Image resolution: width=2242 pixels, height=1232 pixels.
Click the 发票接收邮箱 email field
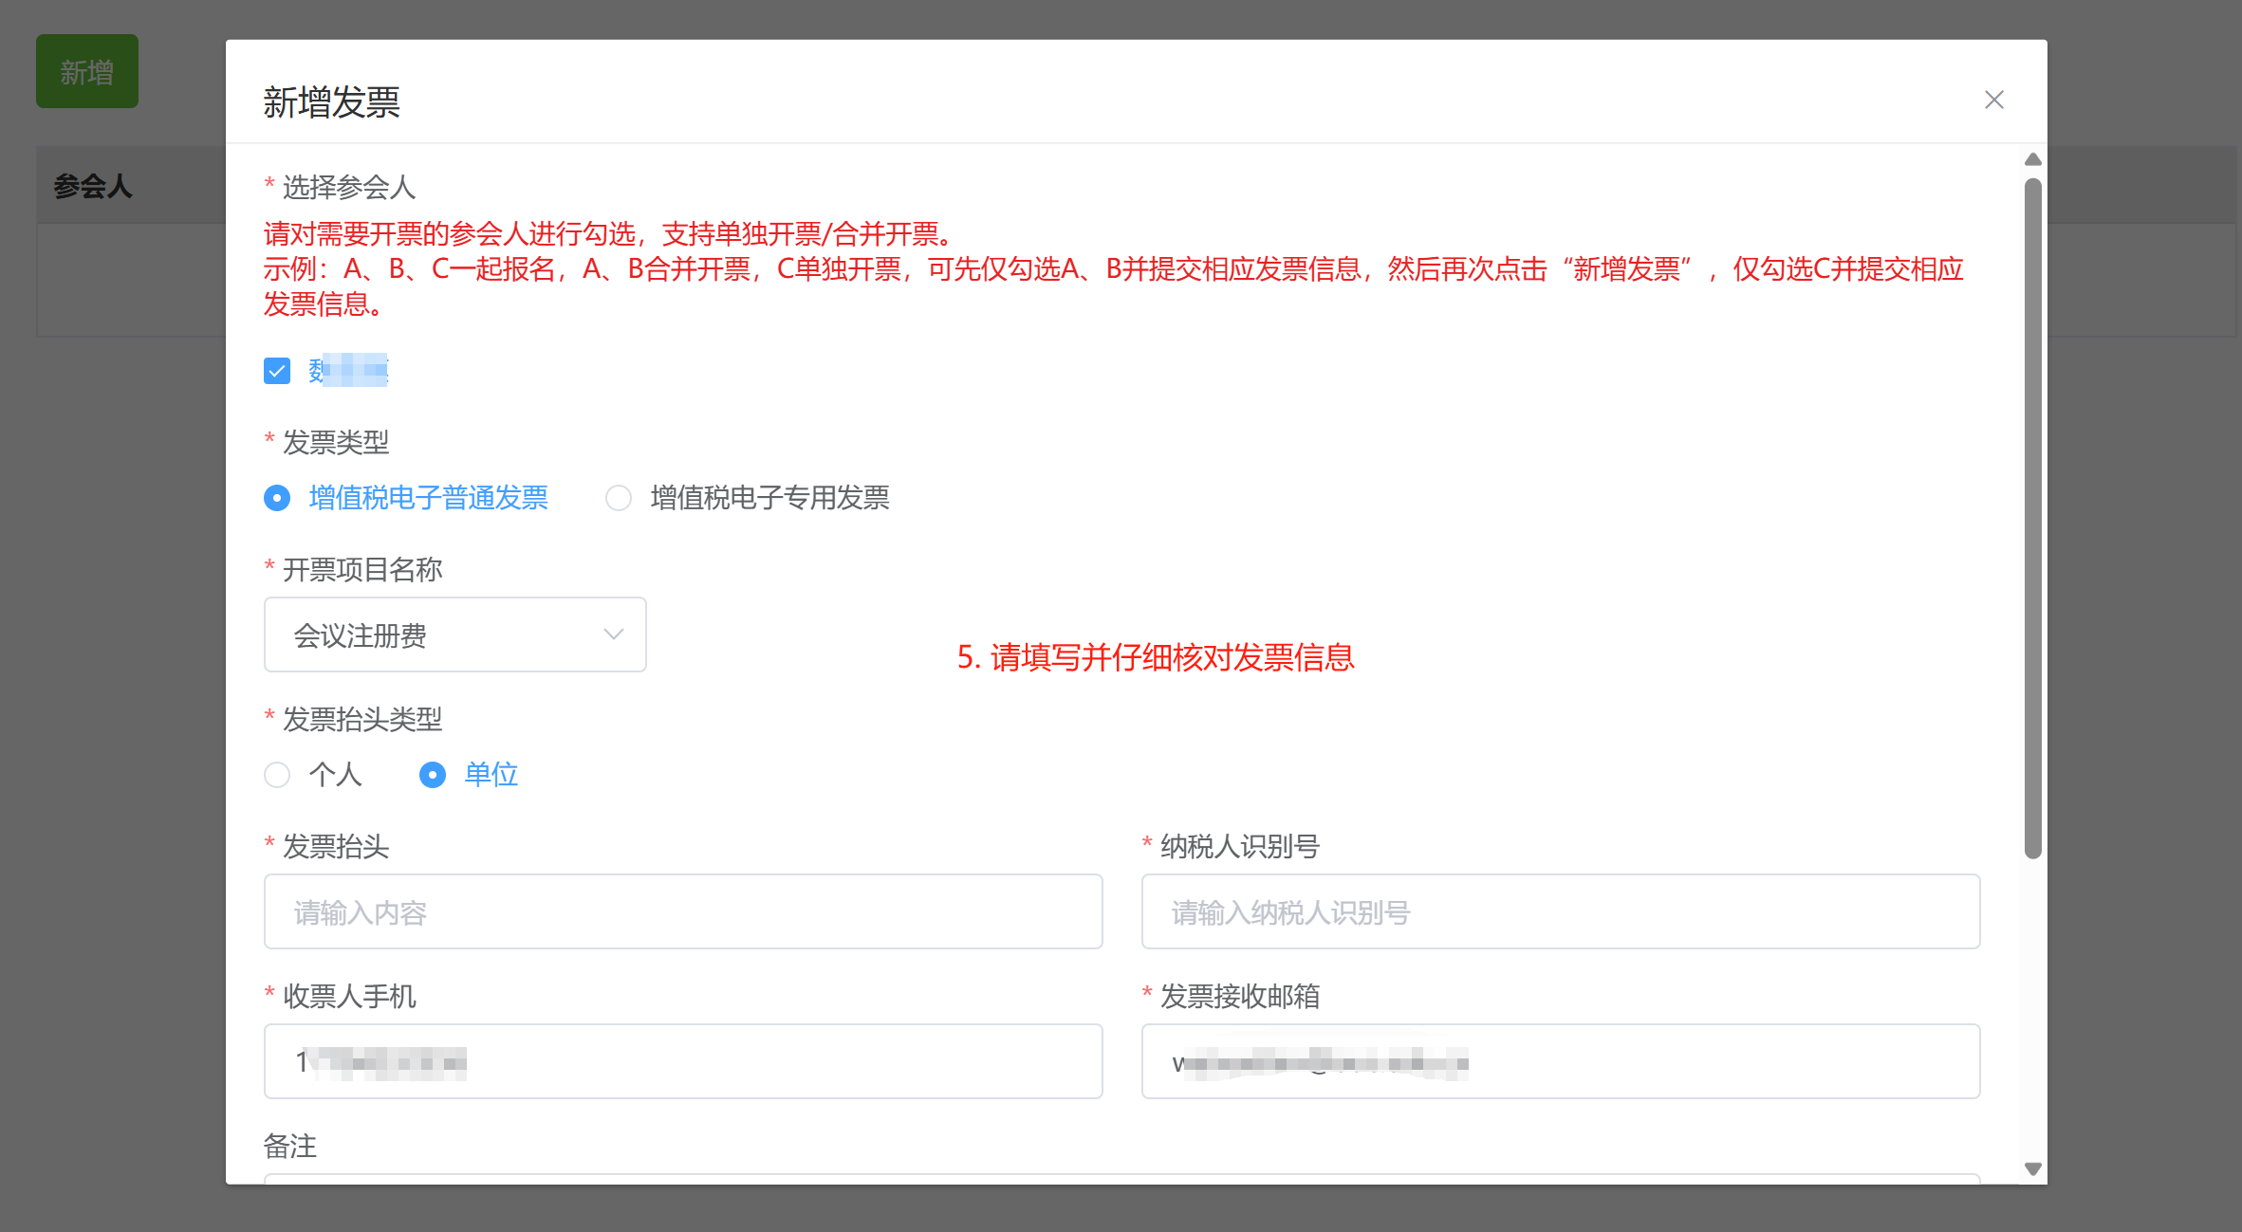[1560, 1061]
